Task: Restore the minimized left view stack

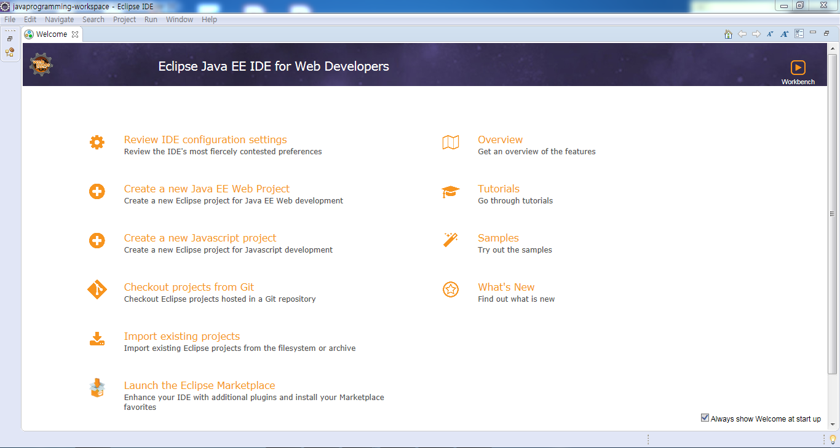Action: (10, 39)
